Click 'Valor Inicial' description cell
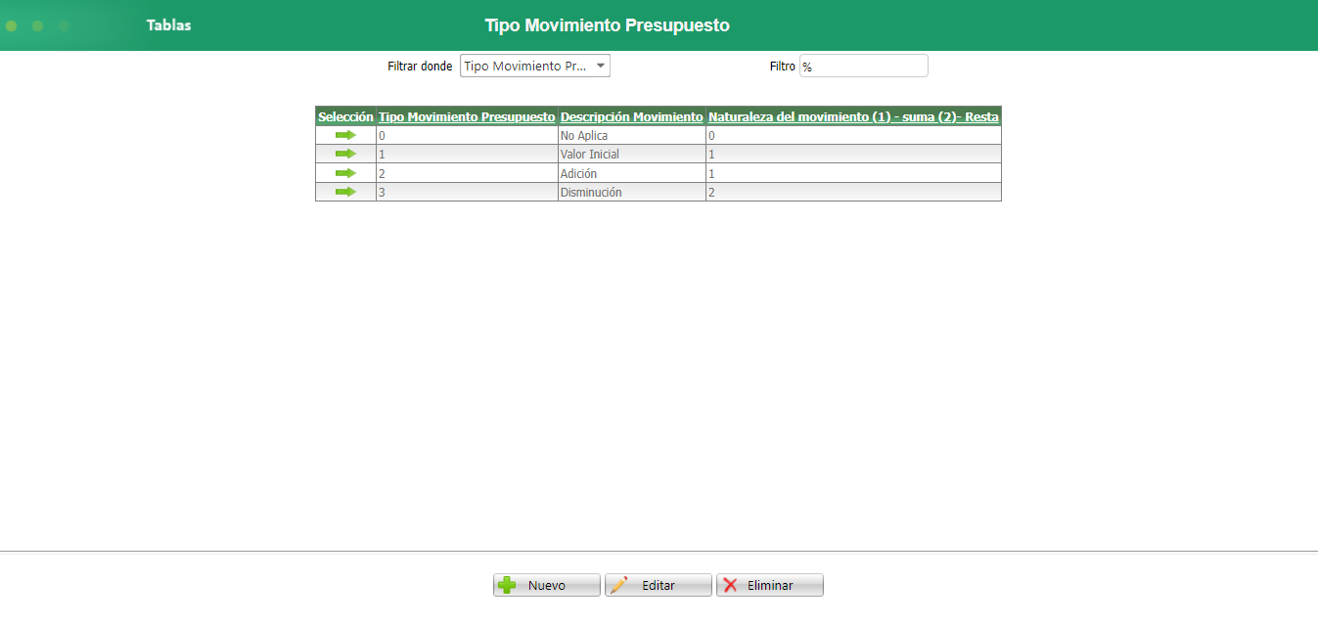Image resolution: width=1318 pixels, height=627 pixels. [631, 154]
